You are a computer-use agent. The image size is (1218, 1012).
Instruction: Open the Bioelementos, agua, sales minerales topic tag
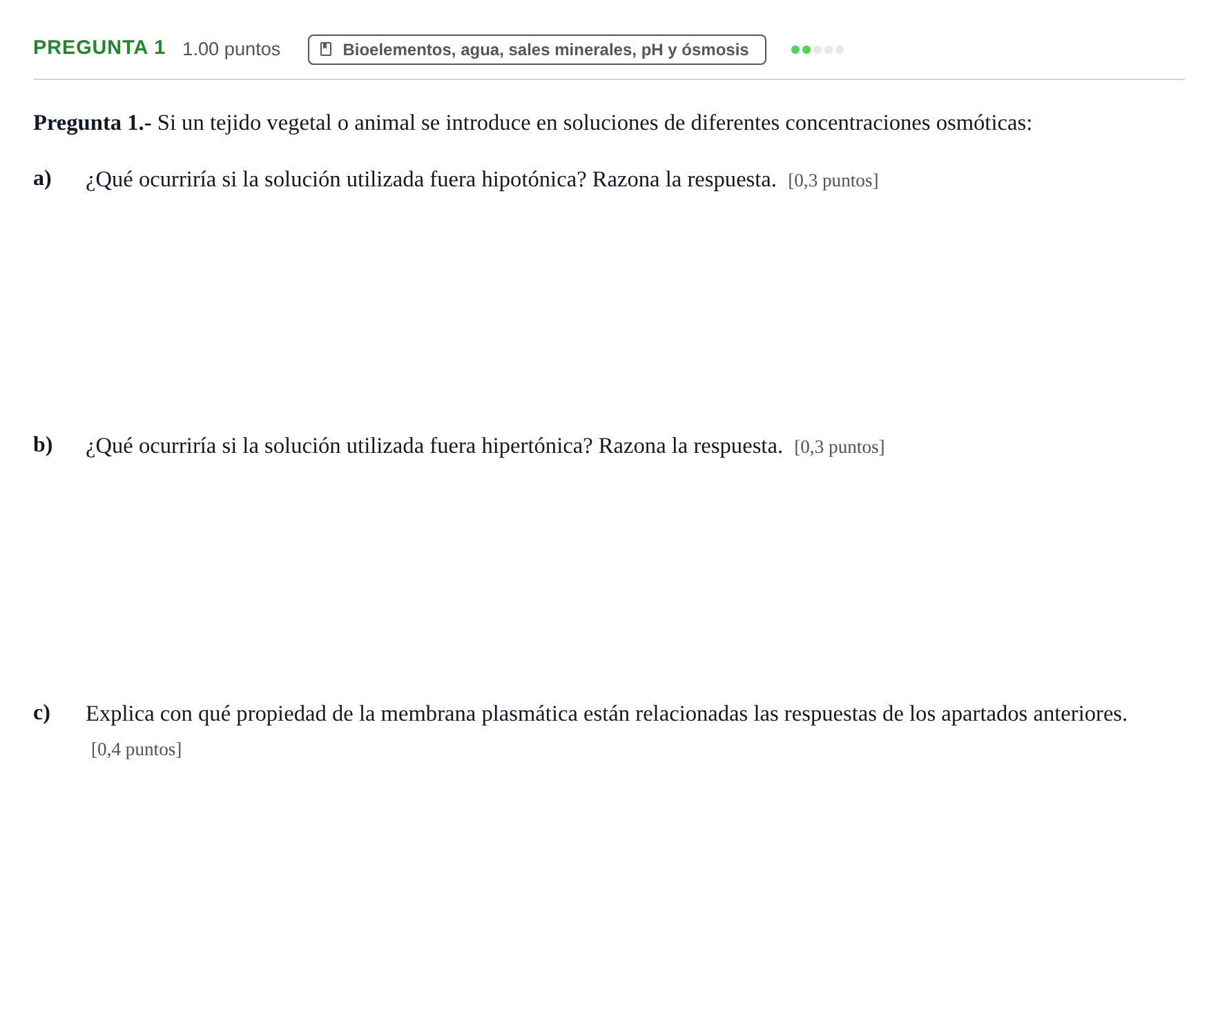[536, 50]
